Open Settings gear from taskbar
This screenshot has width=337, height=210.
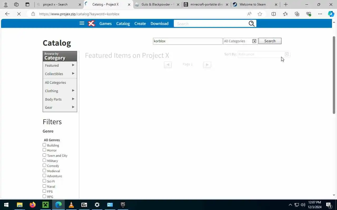(x=97, y=205)
